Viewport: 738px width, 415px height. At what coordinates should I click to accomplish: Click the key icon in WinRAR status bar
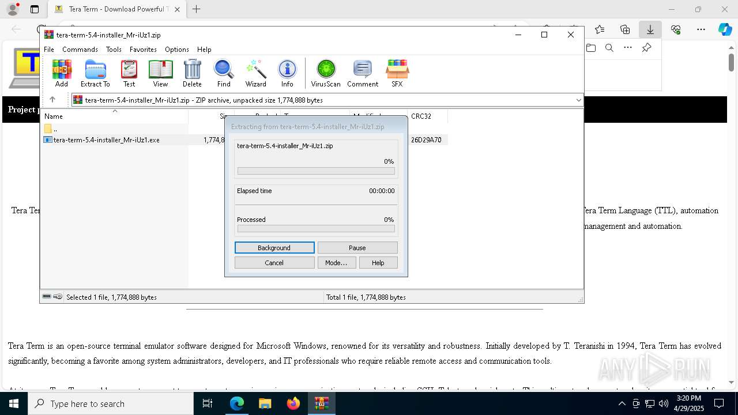pyautogui.click(x=58, y=297)
